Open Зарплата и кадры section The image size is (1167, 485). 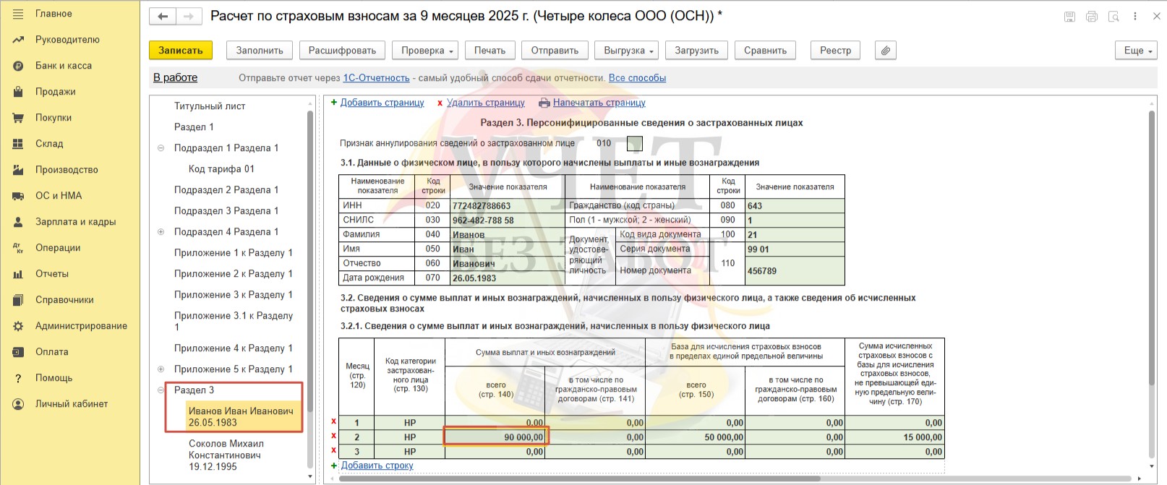point(76,222)
